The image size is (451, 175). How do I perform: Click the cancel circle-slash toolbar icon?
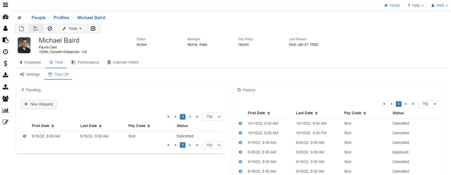click(x=50, y=29)
